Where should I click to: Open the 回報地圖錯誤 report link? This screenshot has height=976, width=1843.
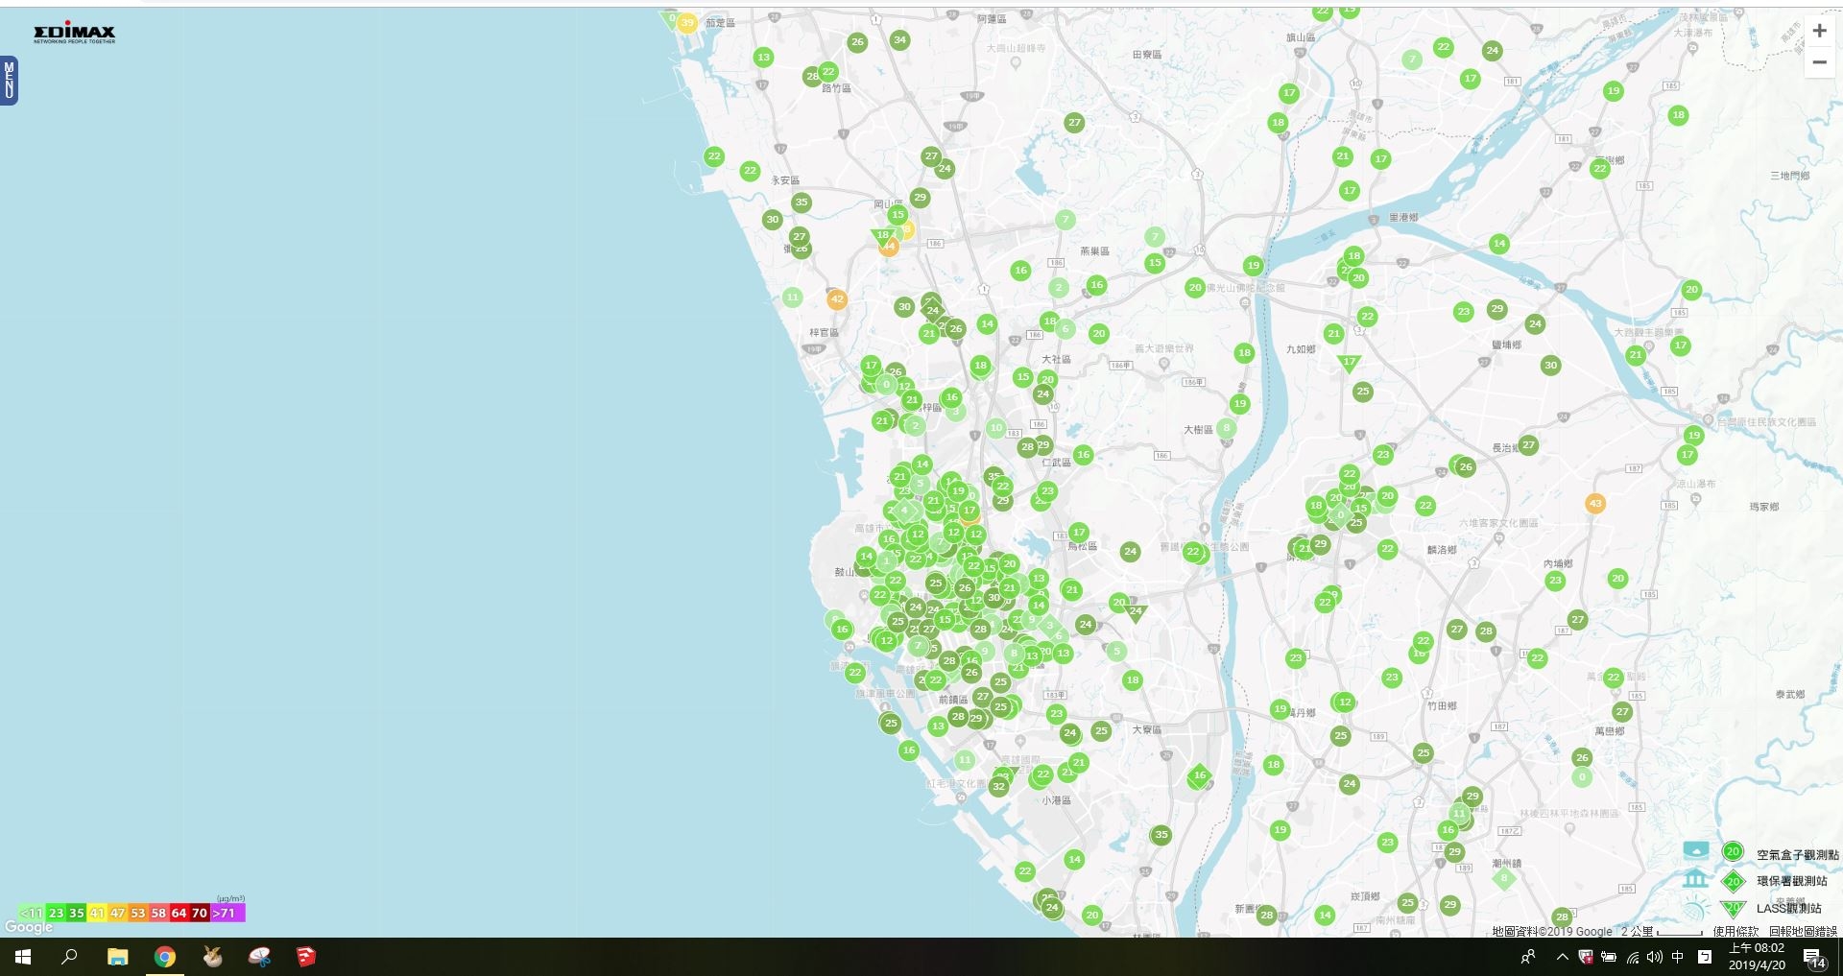point(1803,931)
